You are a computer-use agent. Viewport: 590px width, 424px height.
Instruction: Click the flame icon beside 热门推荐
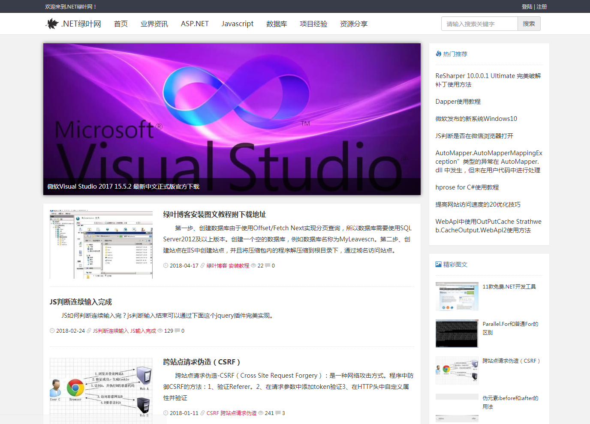point(438,54)
